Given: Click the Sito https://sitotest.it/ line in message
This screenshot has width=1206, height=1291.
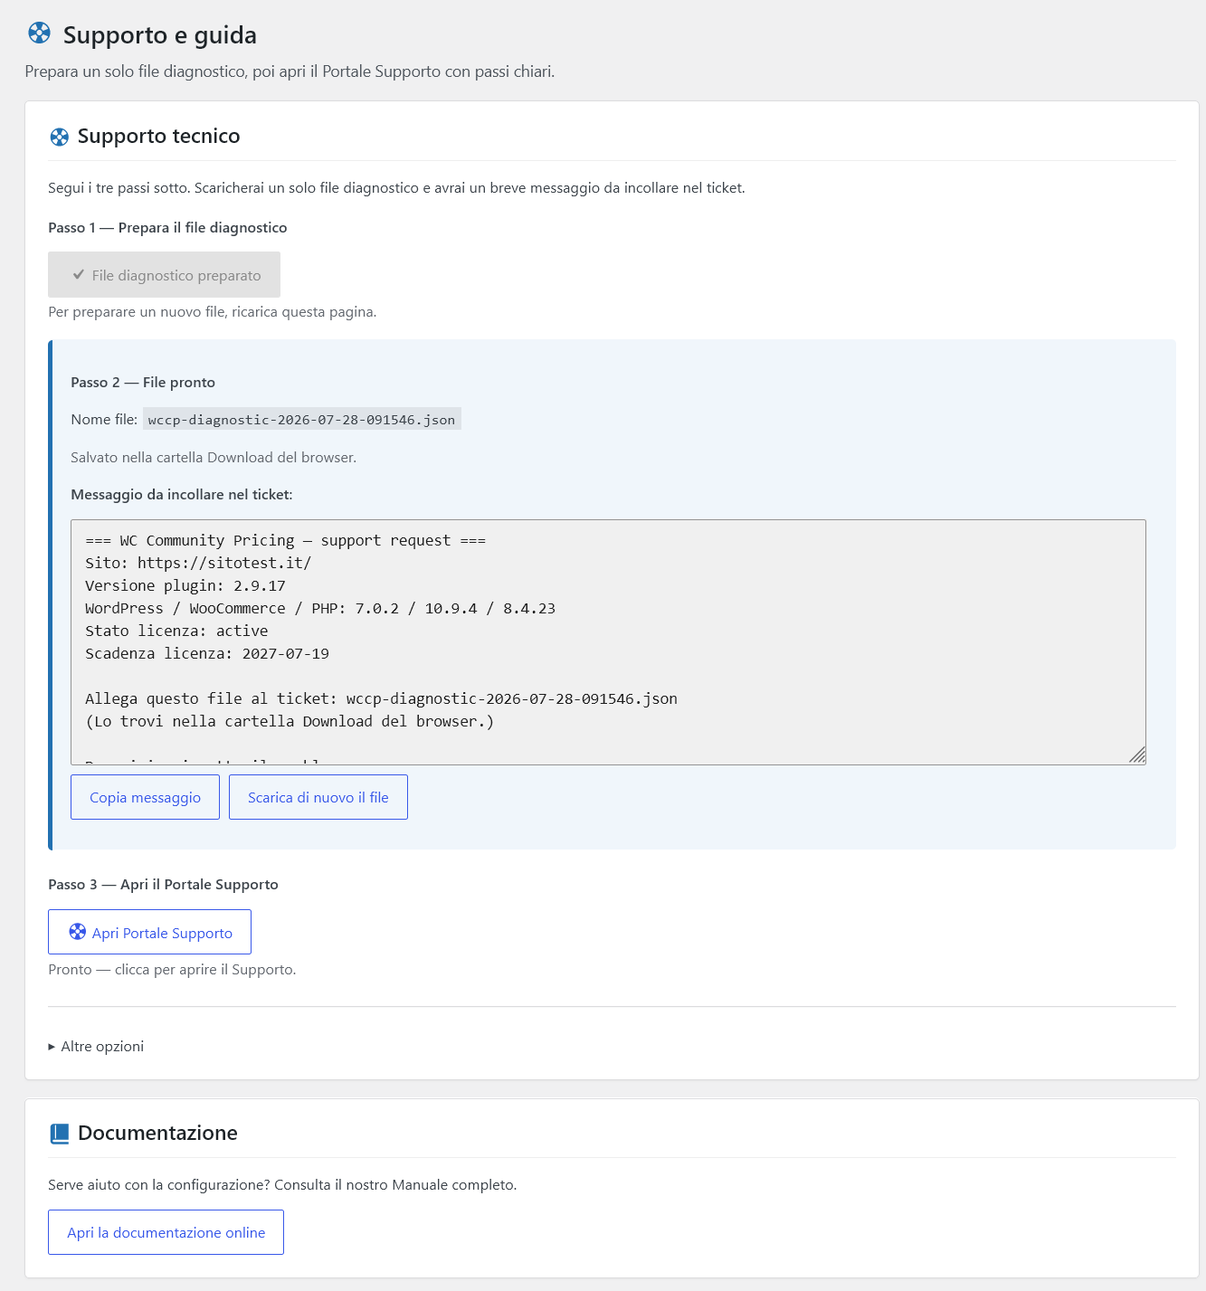Looking at the screenshot, I should tap(198, 563).
